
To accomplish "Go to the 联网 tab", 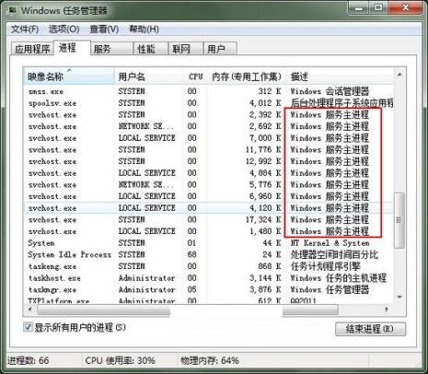I will 186,49.
